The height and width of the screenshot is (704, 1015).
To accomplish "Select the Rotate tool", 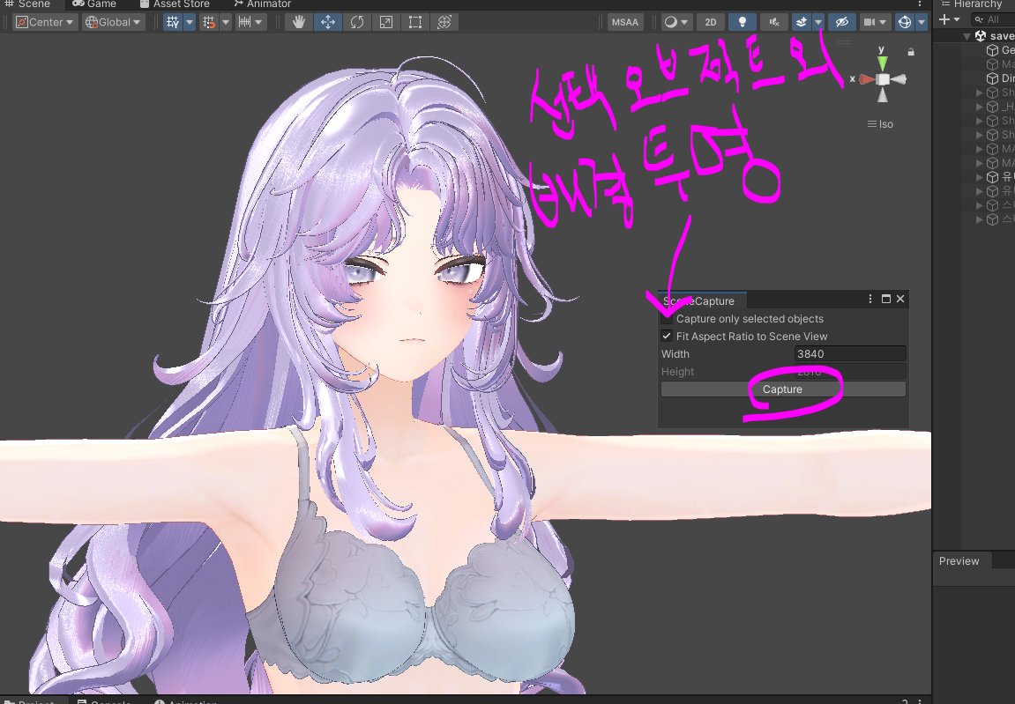I will point(357,21).
